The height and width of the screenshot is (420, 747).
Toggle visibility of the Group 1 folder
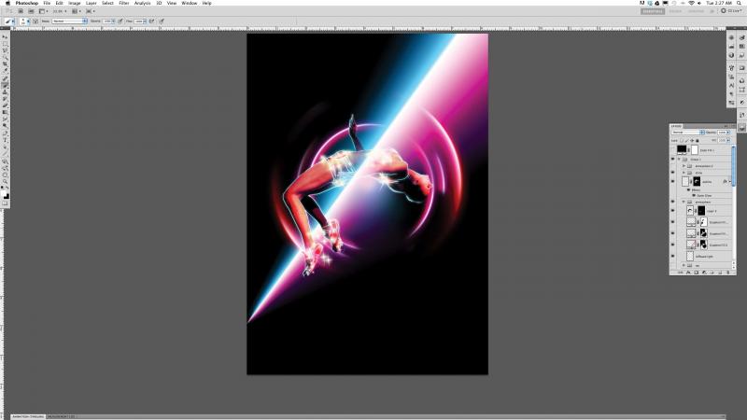coord(673,159)
